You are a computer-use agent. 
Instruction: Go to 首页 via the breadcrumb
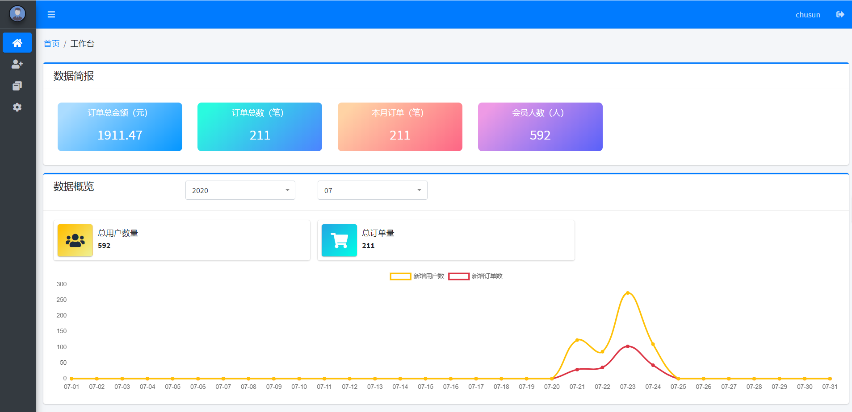[51, 43]
